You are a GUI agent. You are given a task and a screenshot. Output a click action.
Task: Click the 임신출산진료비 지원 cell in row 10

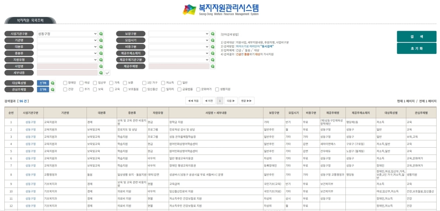point(215,191)
